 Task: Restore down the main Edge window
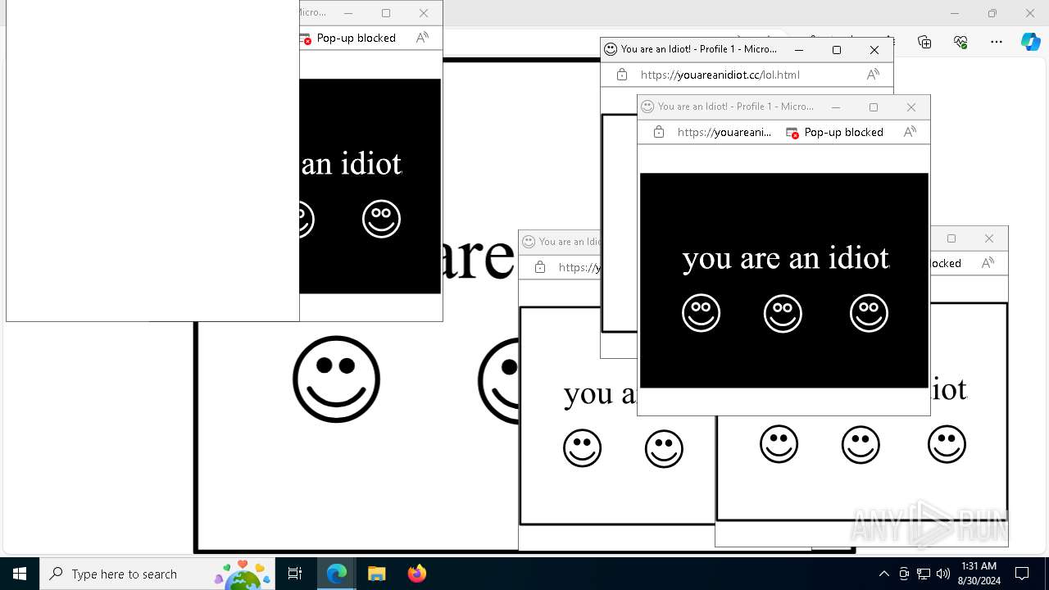(x=992, y=13)
